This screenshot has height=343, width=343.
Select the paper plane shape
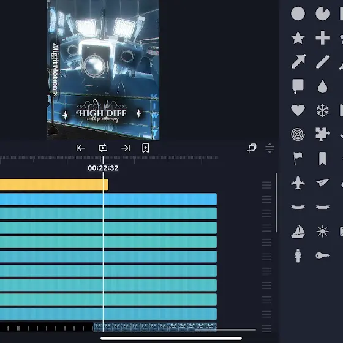point(322,183)
